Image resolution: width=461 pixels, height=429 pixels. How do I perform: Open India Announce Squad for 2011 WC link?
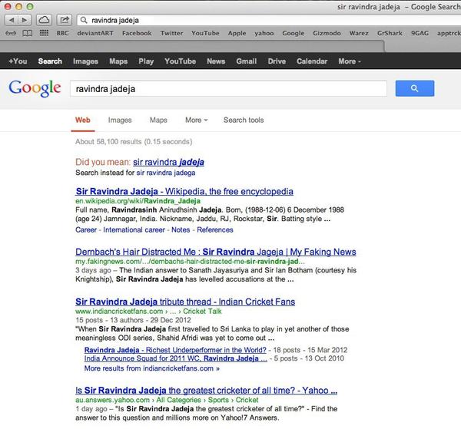[x=176, y=358]
